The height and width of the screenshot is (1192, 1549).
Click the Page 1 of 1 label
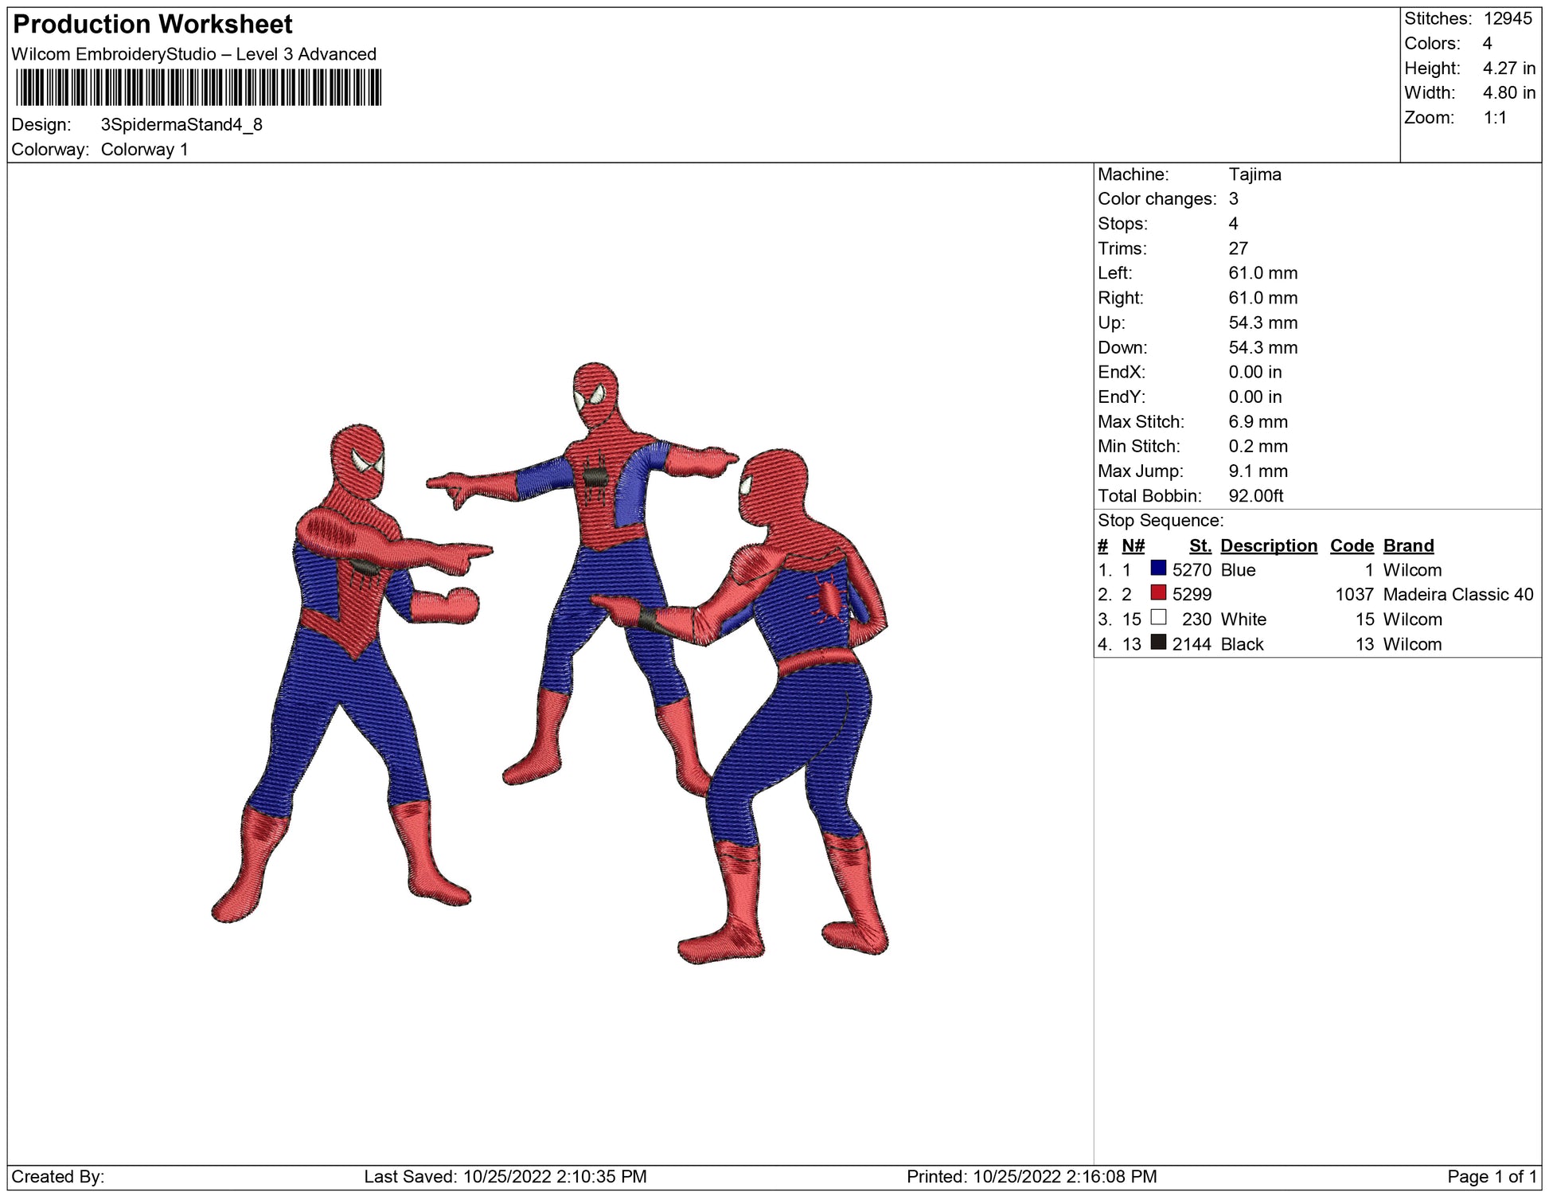(x=1491, y=1177)
